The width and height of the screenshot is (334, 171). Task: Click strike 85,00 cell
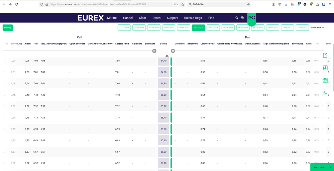(x=163, y=95)
